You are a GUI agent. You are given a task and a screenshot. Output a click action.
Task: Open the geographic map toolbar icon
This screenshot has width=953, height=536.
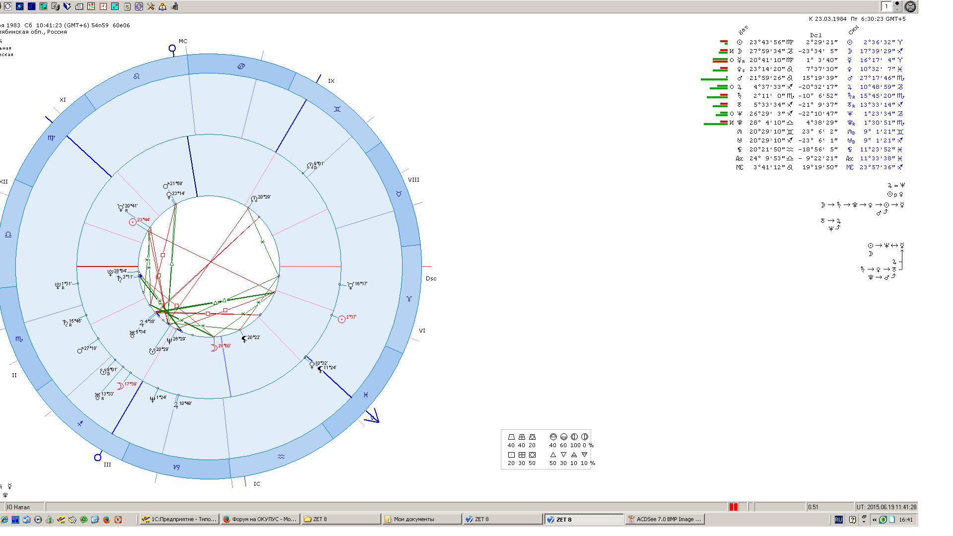[44, 6]
